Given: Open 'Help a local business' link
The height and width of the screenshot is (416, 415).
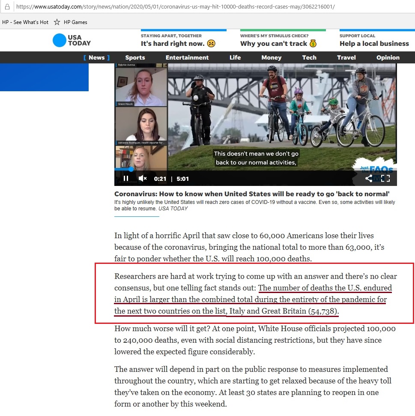Looking at the screenshot, I should click(374, 44).
